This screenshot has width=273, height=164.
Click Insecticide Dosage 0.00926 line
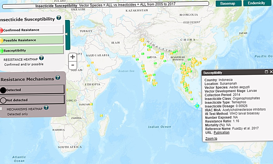coord(226,106)
